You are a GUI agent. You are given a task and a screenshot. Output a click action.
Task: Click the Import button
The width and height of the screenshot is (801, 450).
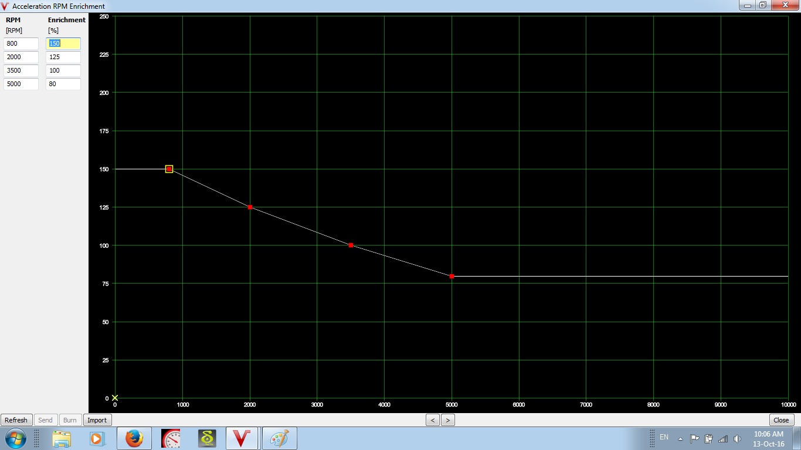click(x=97, y=420)
